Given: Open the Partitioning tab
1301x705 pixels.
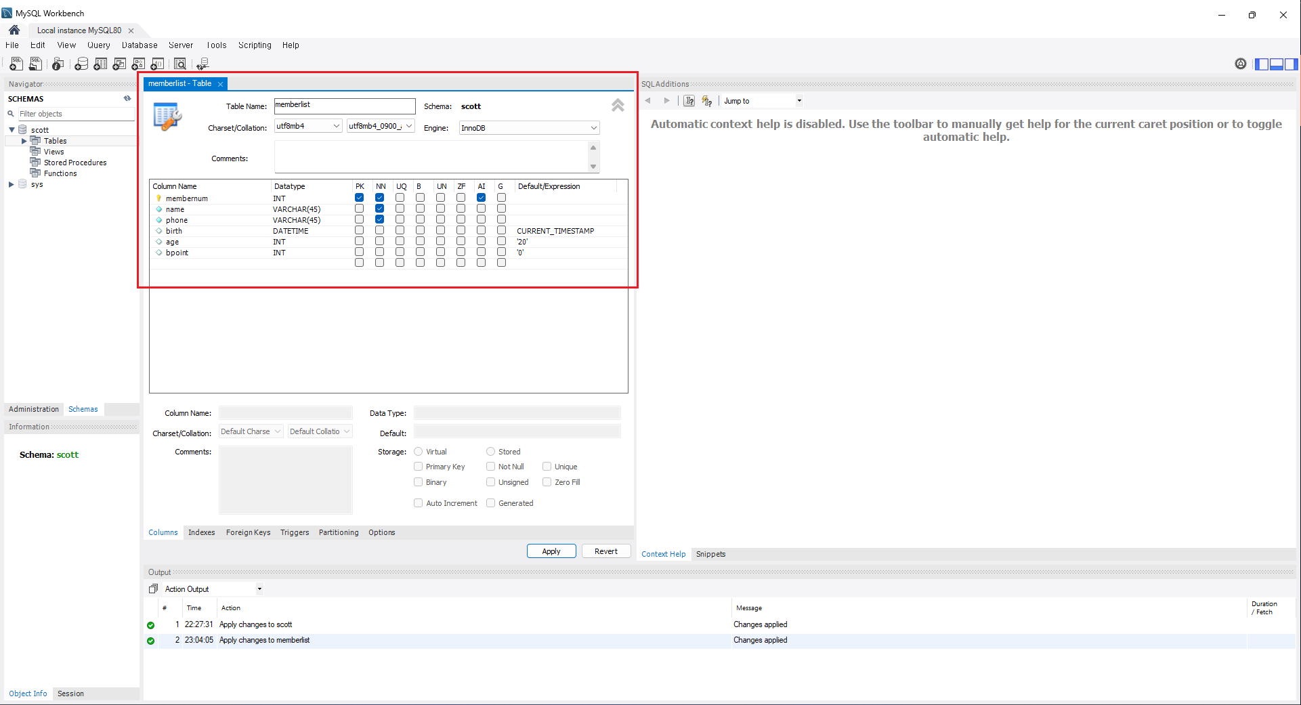Looking at the screenshot, I should 339,532.
